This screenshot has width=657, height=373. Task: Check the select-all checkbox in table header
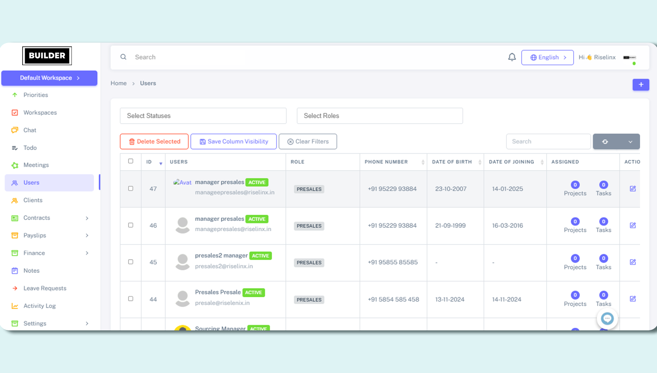131,161
